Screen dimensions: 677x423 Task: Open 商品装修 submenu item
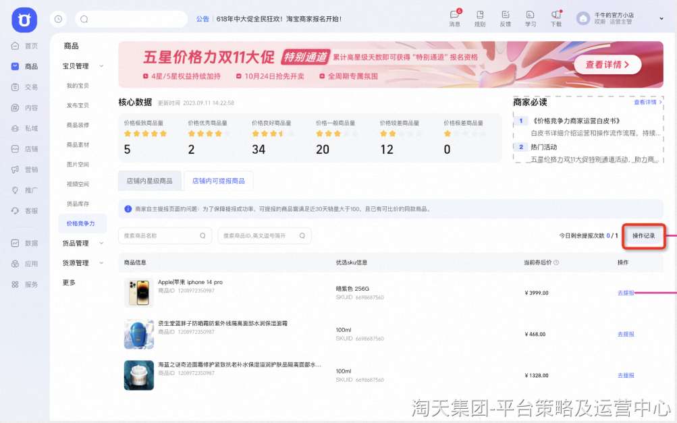pyautogui.click(x=78, y=125)
